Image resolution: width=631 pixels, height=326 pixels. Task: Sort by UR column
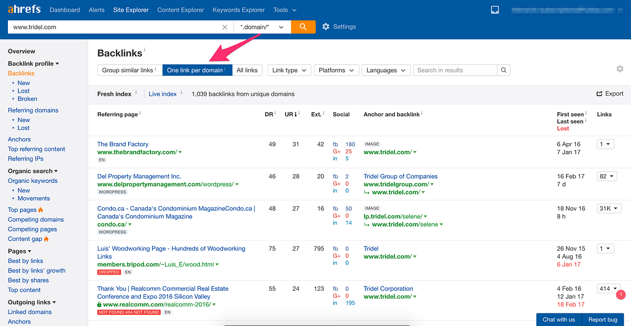coord(292,114)
